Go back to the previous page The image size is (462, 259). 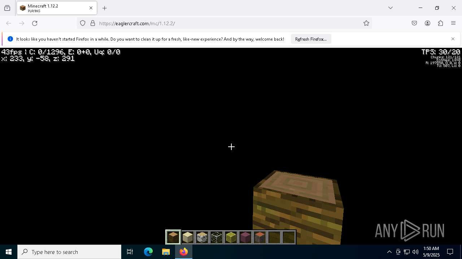[9, 23]
